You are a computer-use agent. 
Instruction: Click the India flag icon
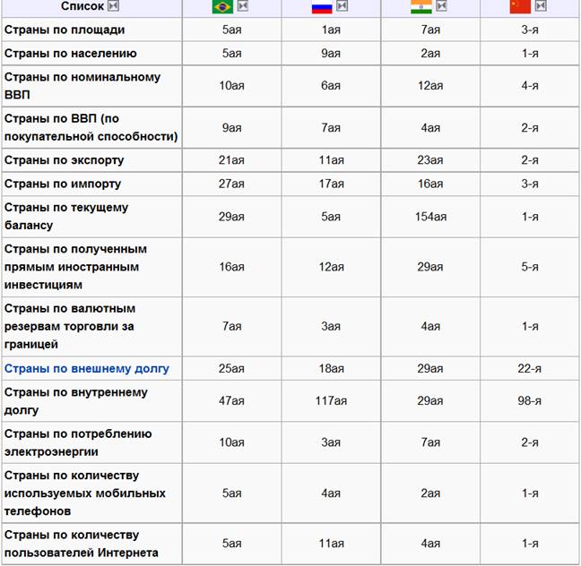(421, 6)
